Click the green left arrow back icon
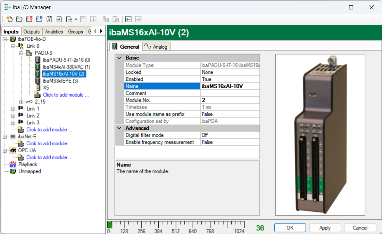The image size is (382, 234). (x=128, y=19)
